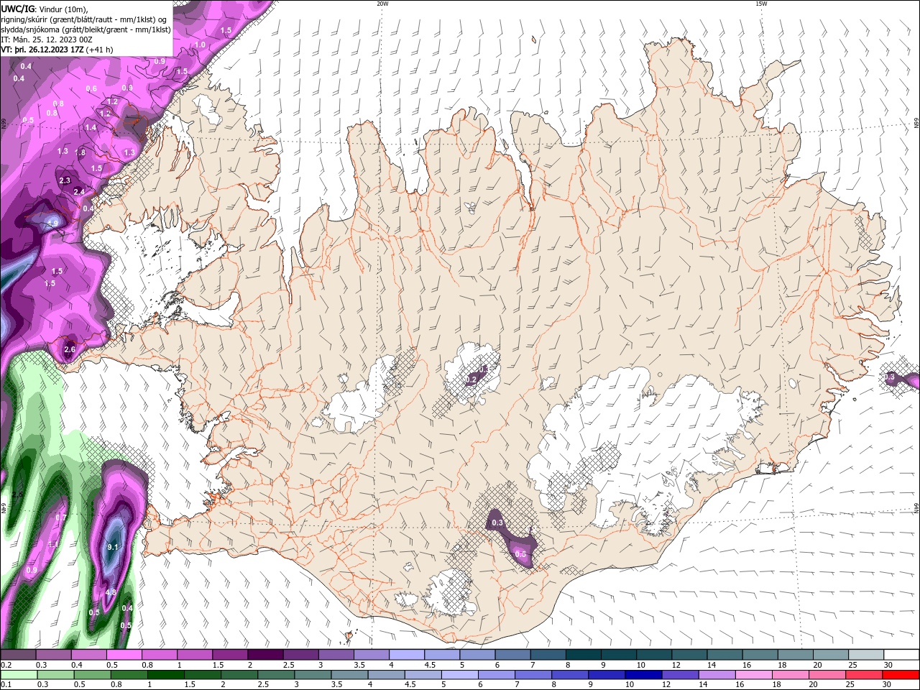Click the 2.4 snowfall value

79,192
